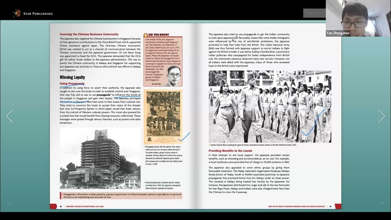Click the Subhas Chandra Bose photo caption
The image size is (391, 220).
(253, 145)
